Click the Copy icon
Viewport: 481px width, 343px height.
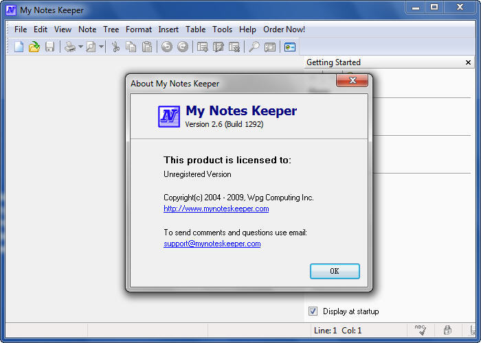(131, 47)
